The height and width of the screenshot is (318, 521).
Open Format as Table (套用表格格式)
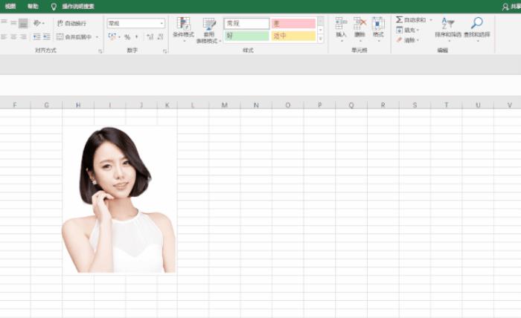(209, 25)
